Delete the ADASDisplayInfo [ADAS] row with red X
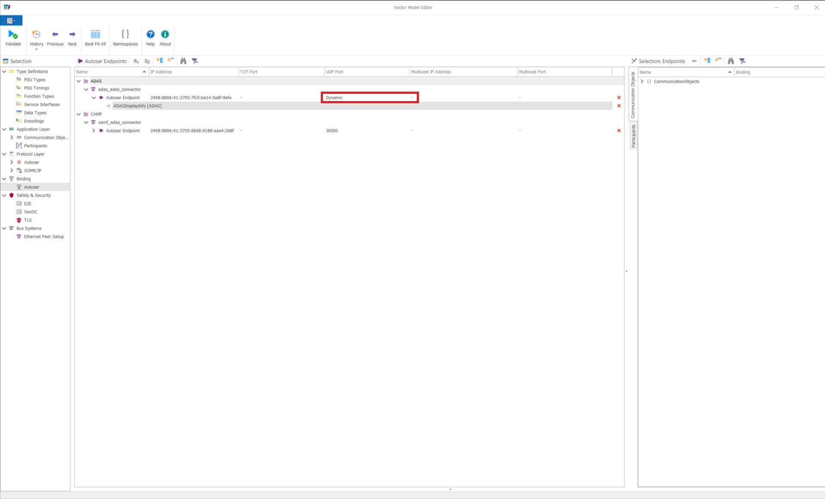Screen dimensions: 825x499 click(x=619, y=106)
